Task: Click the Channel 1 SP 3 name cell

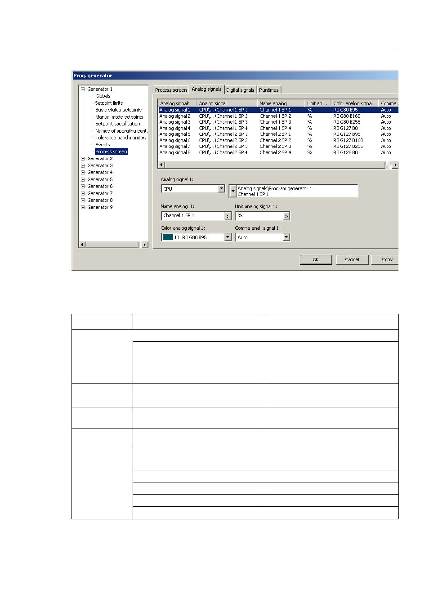Action: pyautogui.click(x=275, y=122)
